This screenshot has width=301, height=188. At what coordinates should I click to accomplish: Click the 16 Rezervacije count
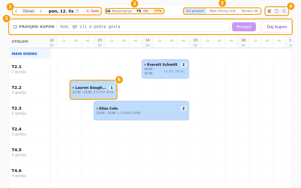point(119,11)
